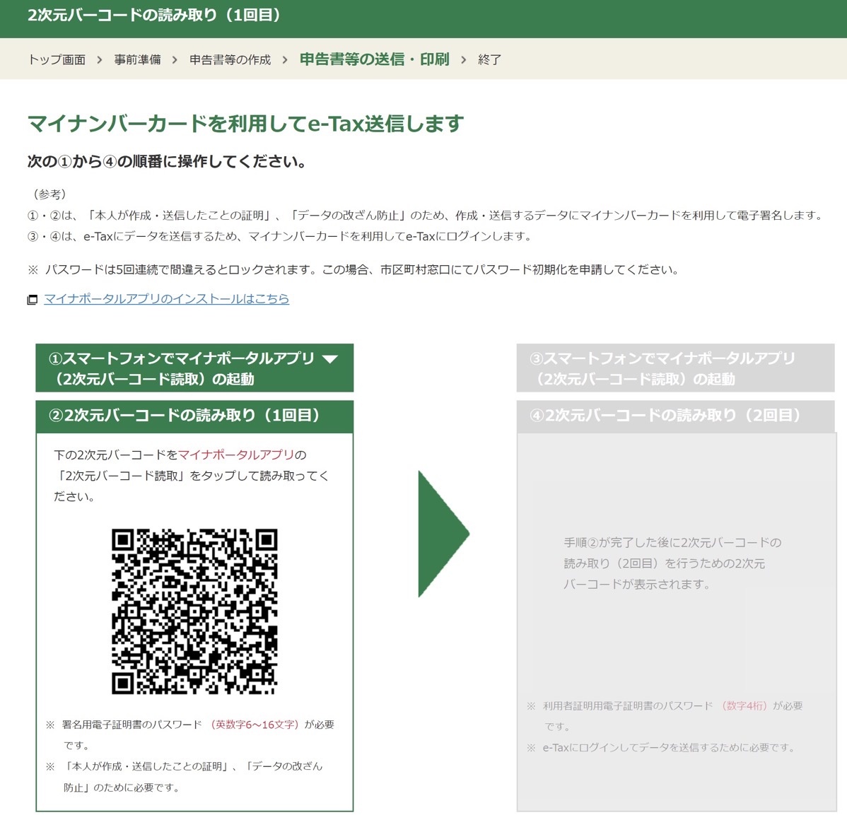Viewport: 847px width, 820px height.
Task: Click the QR code image in step ②
Action: coord(194,611)
